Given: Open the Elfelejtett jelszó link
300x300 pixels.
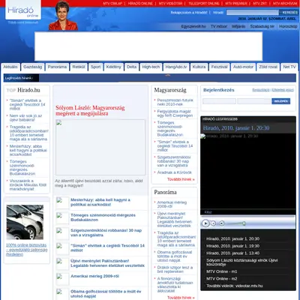Looking at the screenshot, I should [283, 90].
